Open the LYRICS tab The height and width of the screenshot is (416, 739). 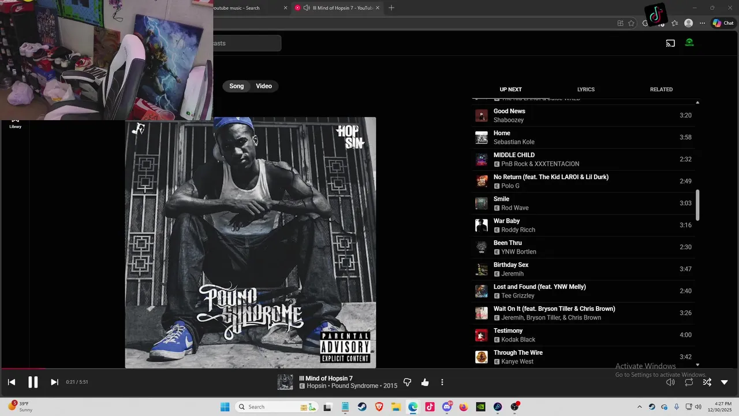(x=586, y=90)
